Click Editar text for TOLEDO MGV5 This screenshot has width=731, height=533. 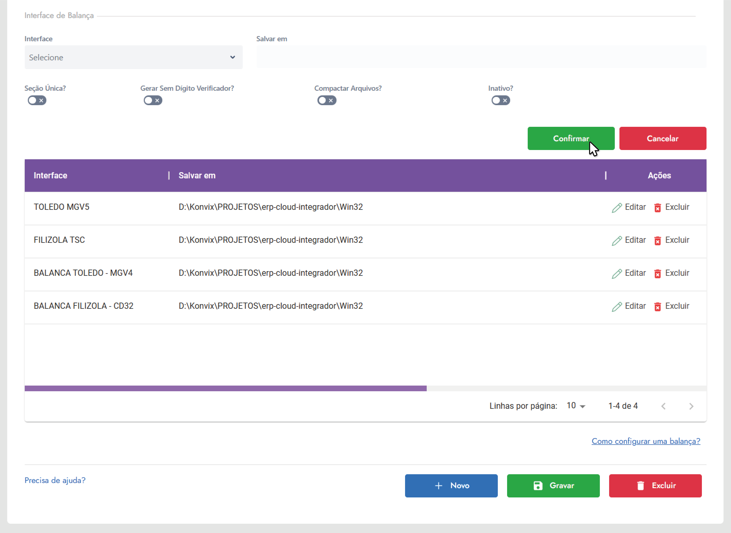pos(635,207)
